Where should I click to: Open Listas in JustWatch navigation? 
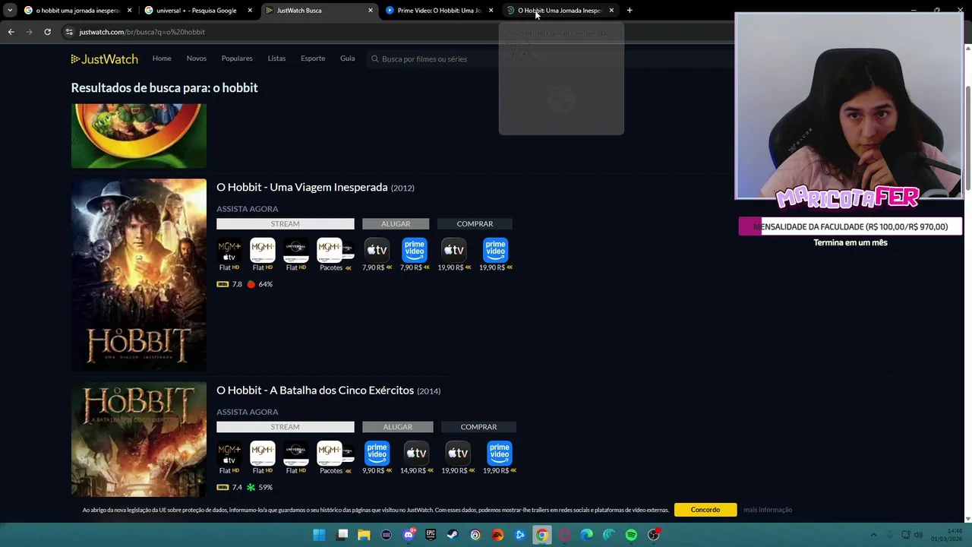(276, 58)
